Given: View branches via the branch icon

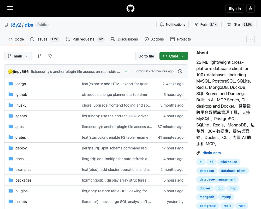Looking at the screenshot, I should click(39, 56).
